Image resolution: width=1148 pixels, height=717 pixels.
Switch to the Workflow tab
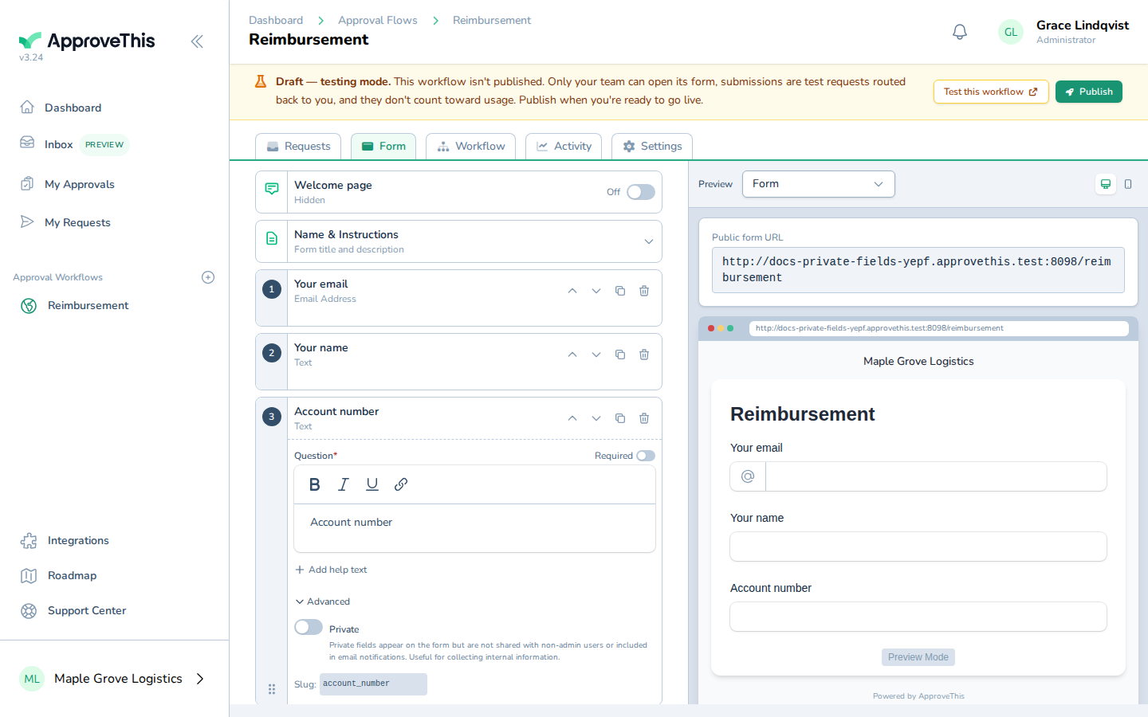point(470,147)
